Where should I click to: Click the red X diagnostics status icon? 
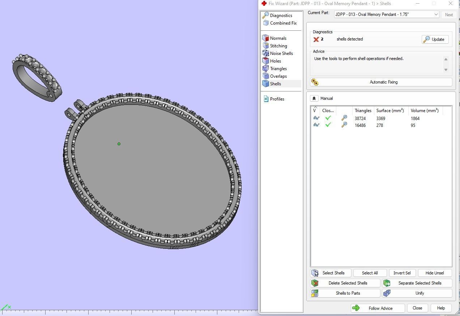[x=316, y=39]
